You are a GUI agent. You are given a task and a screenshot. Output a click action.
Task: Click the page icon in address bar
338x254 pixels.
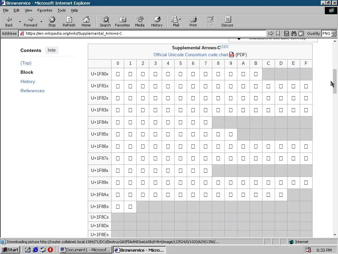(22, 33)
